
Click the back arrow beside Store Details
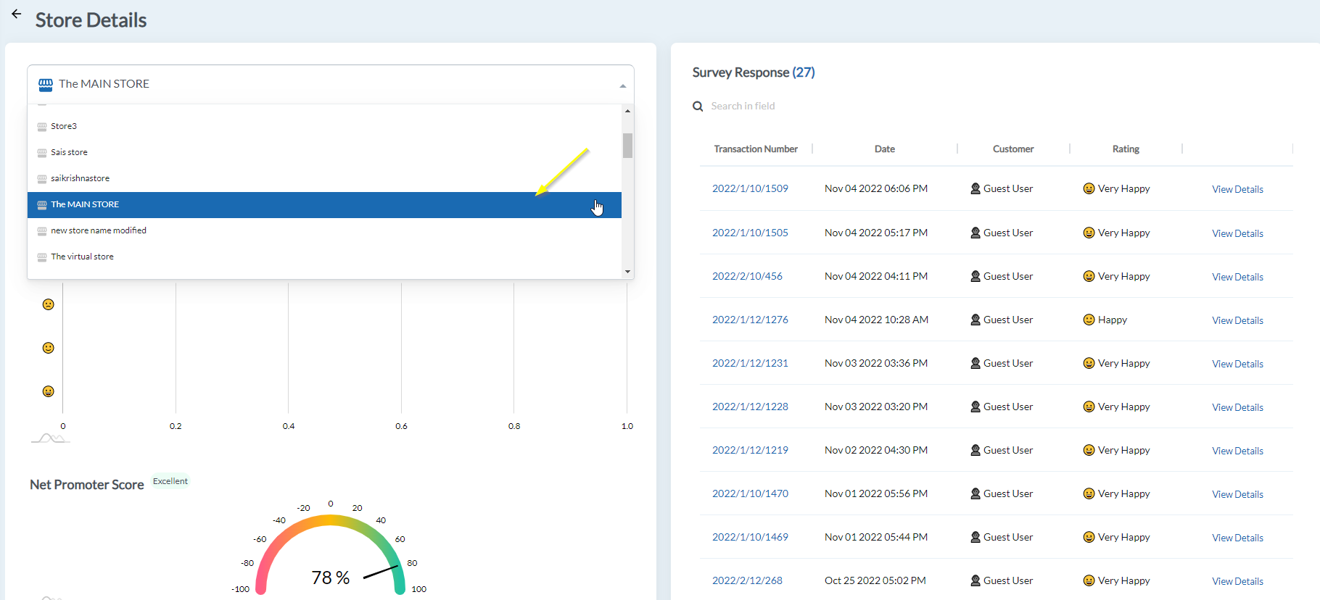[x=16, y=14]
